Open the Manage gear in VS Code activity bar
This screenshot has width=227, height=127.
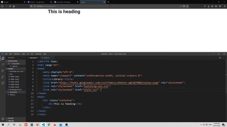pos(3,119)
